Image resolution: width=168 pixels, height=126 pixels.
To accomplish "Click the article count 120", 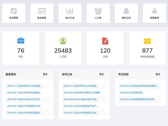I will [105, 51].
